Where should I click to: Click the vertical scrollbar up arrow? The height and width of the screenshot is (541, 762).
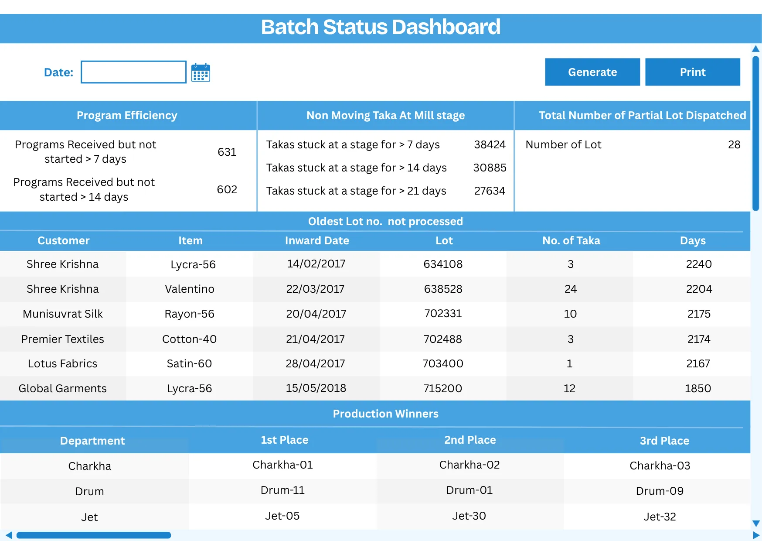coord(756,49)
